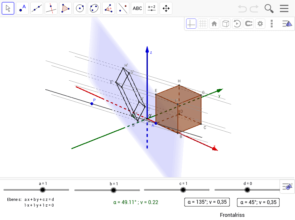Screen dimensions: 295x220
Task: Select blue point P on the line
Action: pyautogui.click(x=92, y=104)
